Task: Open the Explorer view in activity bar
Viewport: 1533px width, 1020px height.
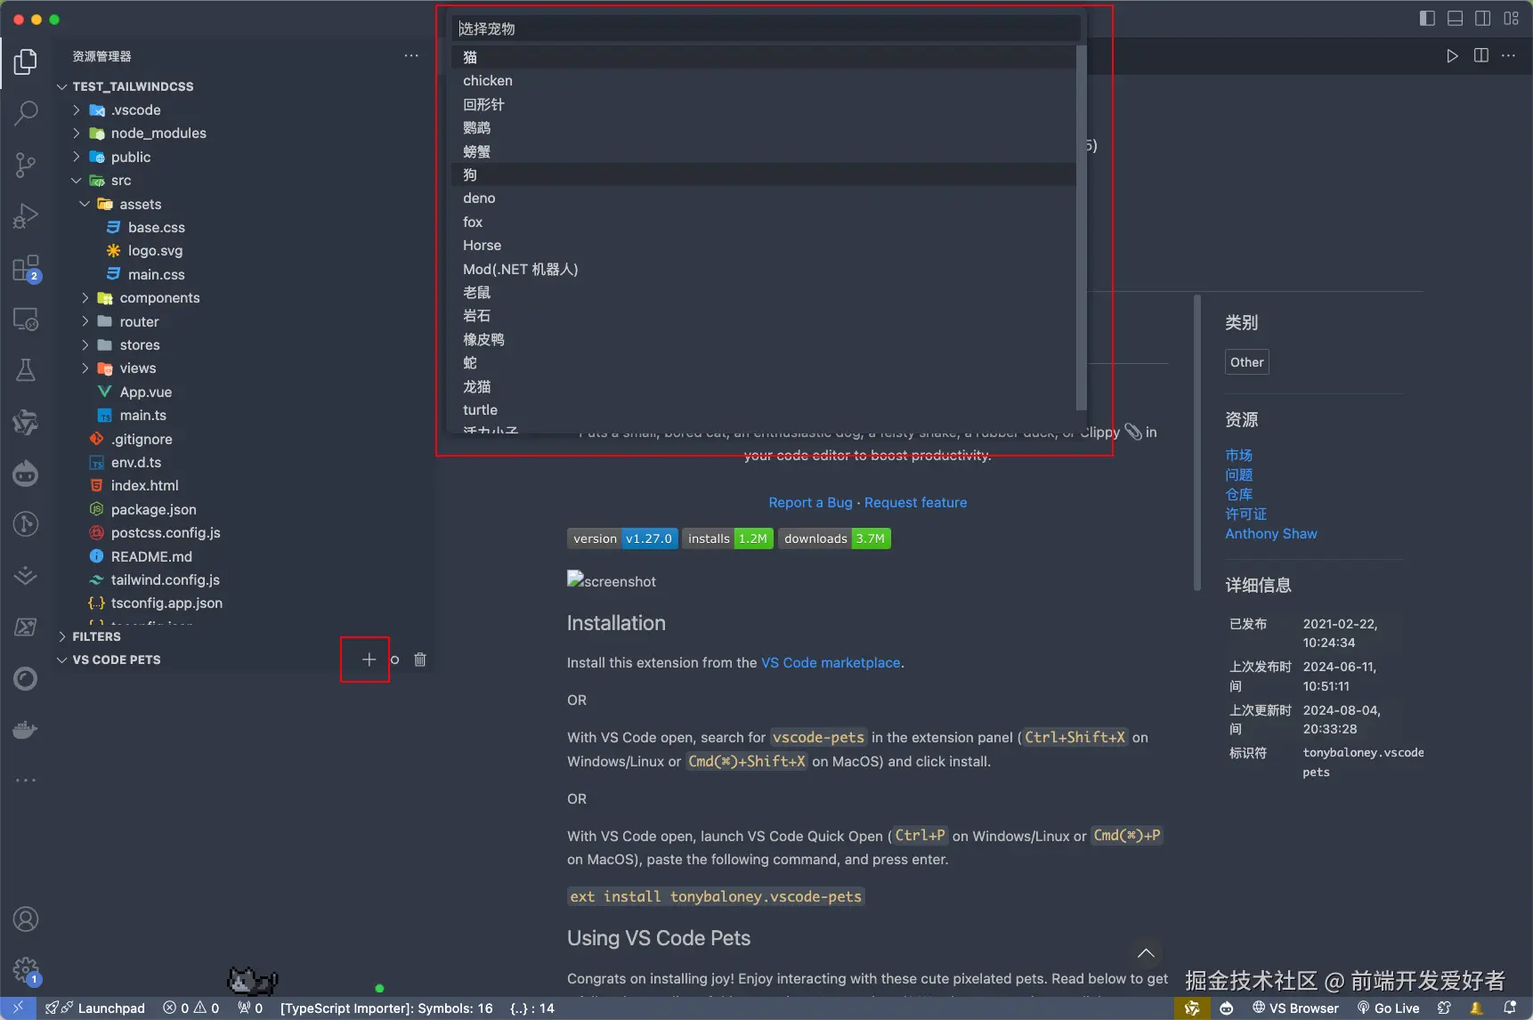Action: (26, 61)
